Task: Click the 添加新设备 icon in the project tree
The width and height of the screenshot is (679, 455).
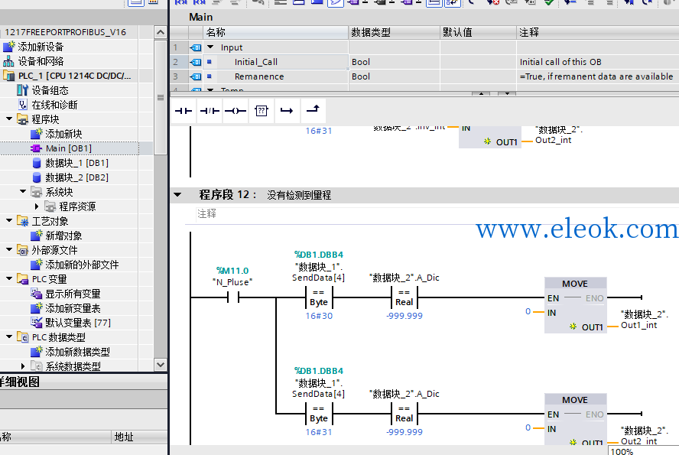Action: [9, 47]
